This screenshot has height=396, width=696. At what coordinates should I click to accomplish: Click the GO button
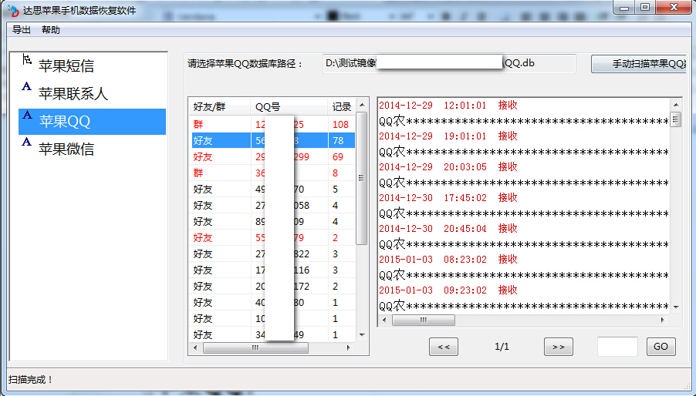tap(661, 347)
